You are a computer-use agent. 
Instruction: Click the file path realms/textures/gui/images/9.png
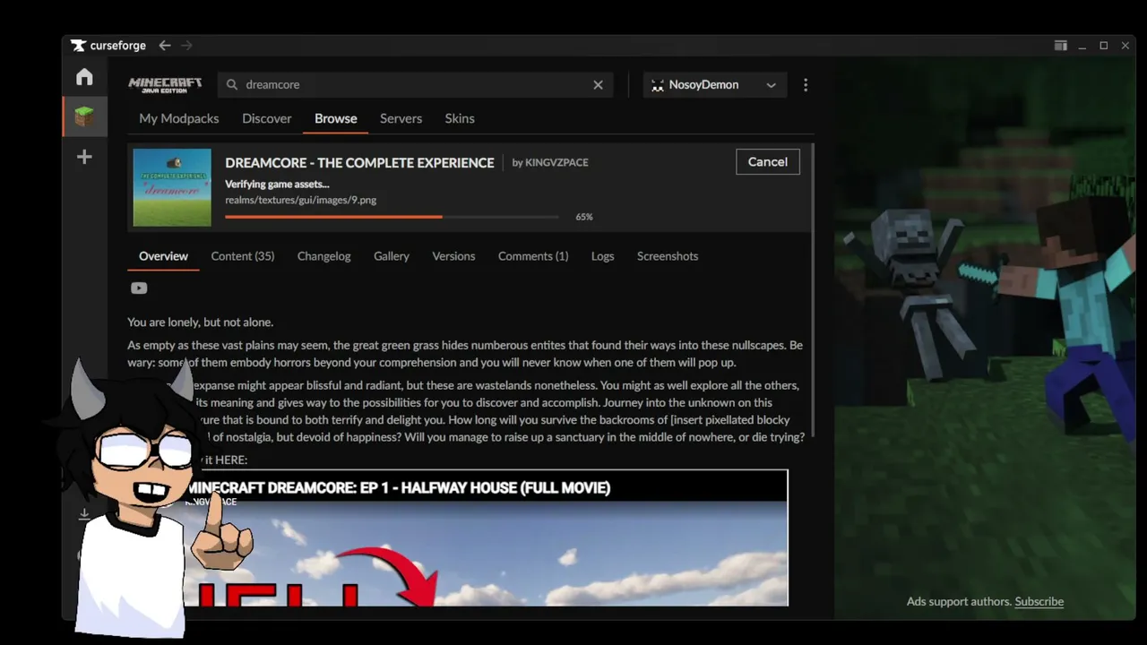pyautogui.click(x=300, y=200)
